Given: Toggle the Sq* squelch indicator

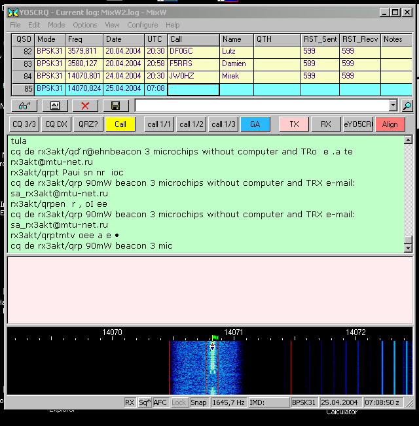Looking at the screenshot, I should point(145,402).
